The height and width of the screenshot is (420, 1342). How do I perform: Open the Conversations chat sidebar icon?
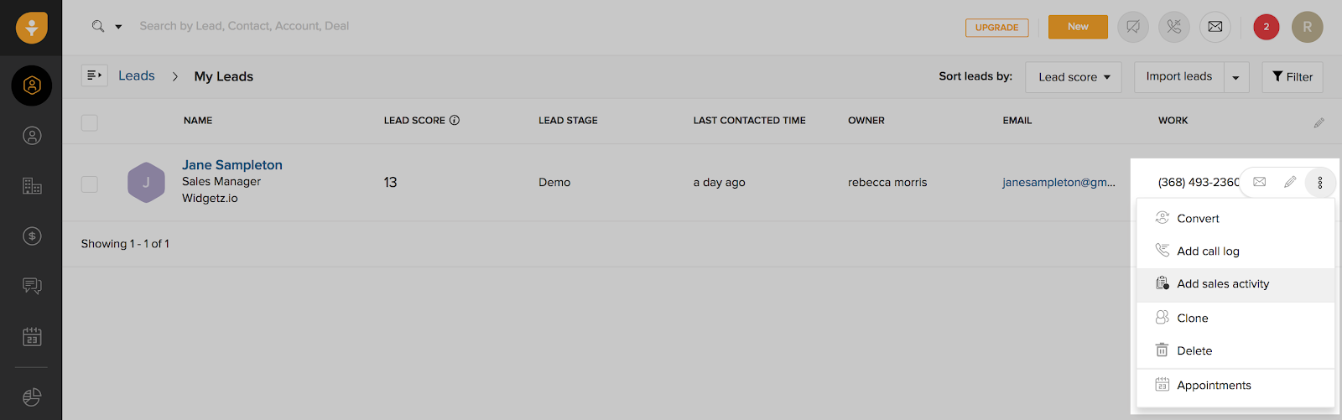coord(32,287)
